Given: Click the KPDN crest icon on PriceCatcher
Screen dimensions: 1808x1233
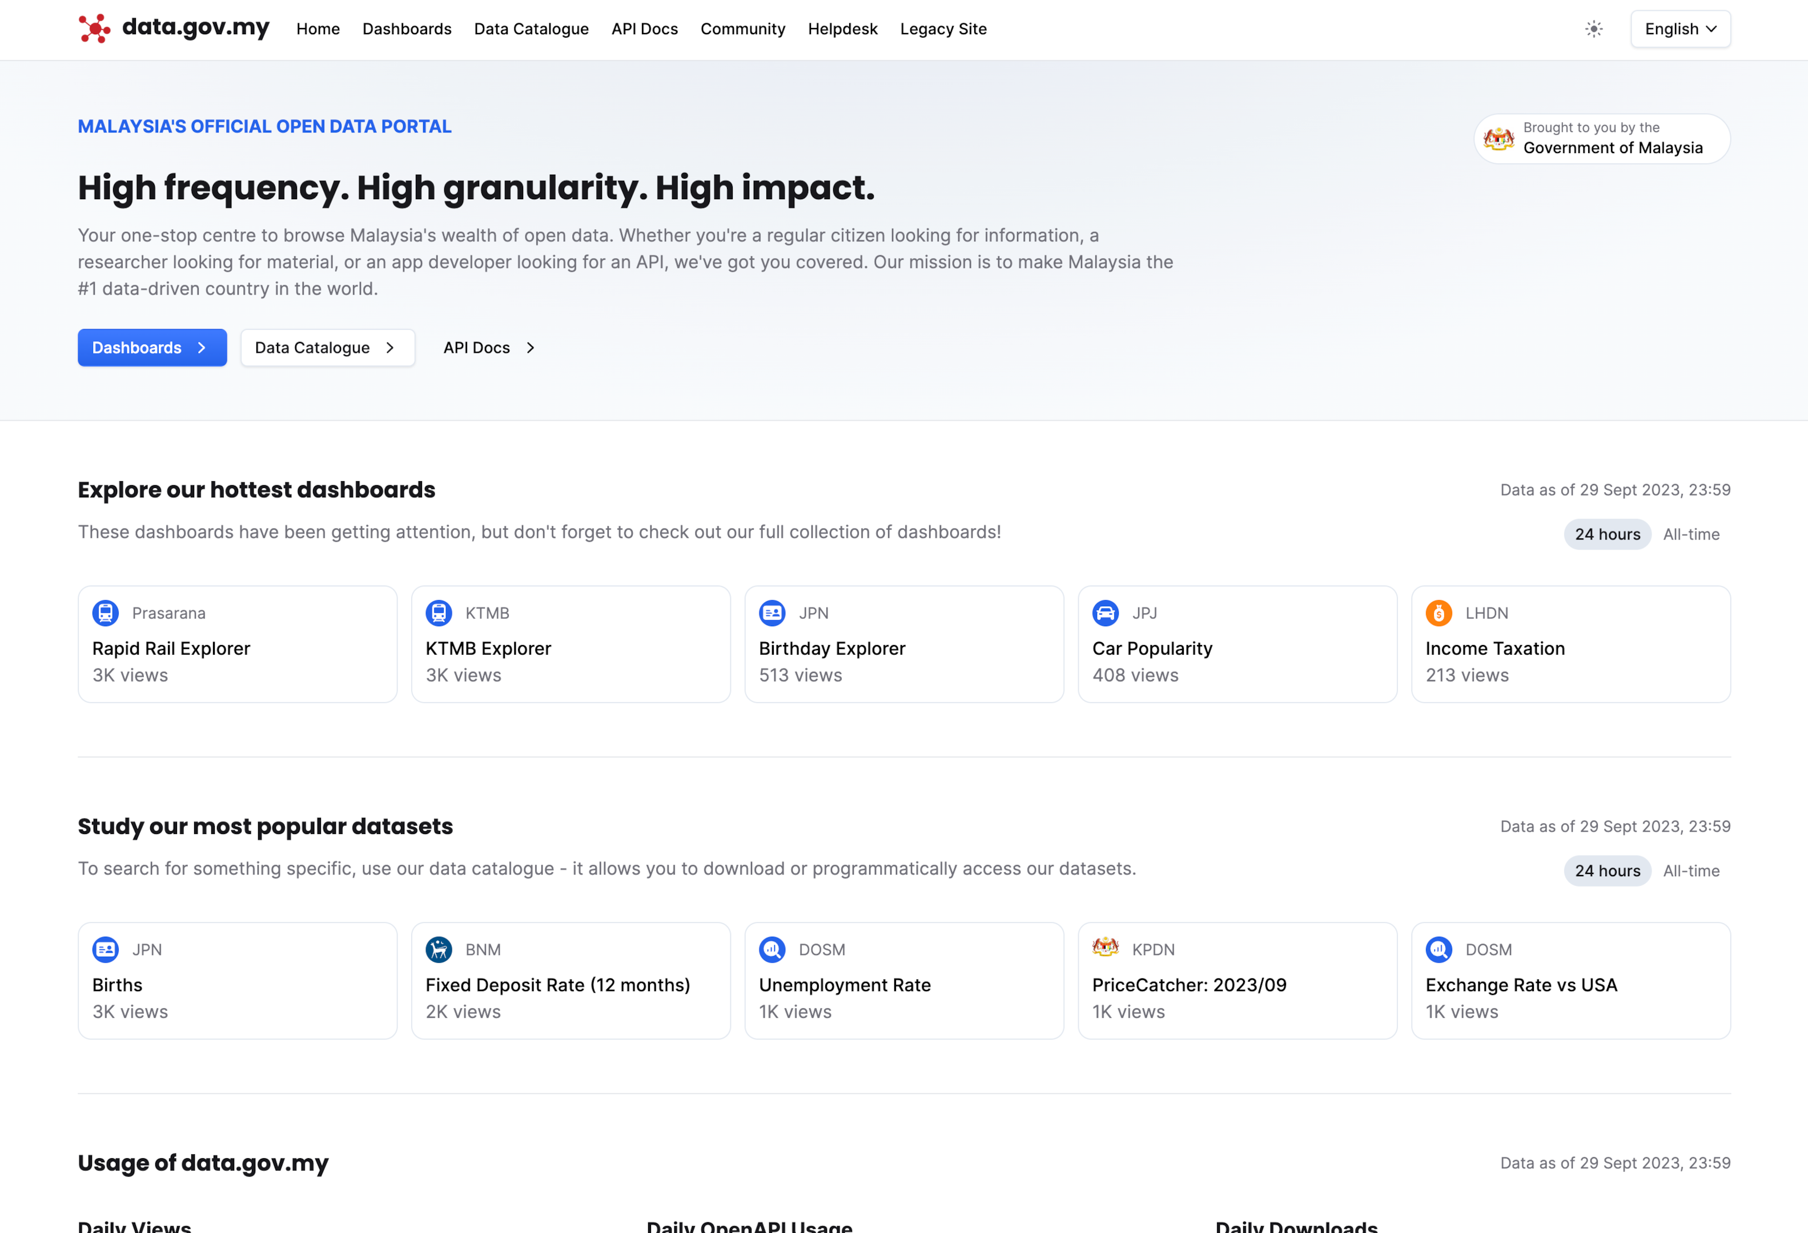Looking at the screenshot, I should [1106, 949].
